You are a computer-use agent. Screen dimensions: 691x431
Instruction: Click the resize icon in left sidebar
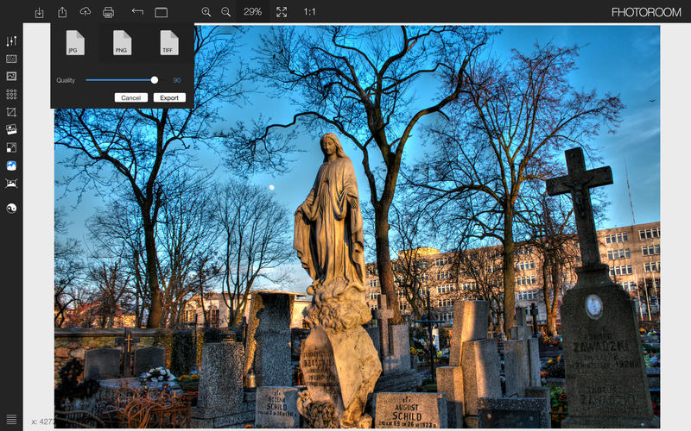coord(11,147)
